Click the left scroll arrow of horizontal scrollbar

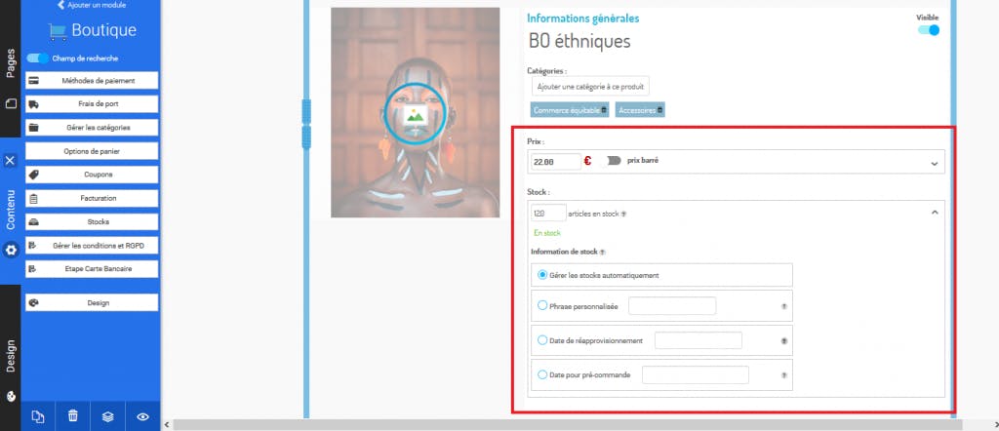(x=167, y=424)
